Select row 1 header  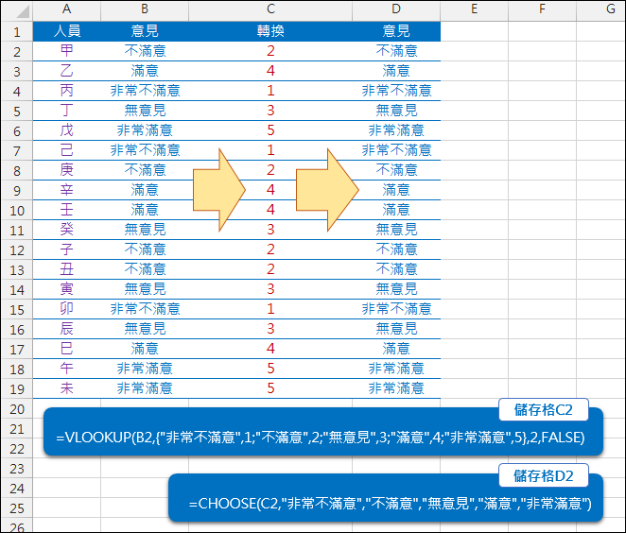17,31
